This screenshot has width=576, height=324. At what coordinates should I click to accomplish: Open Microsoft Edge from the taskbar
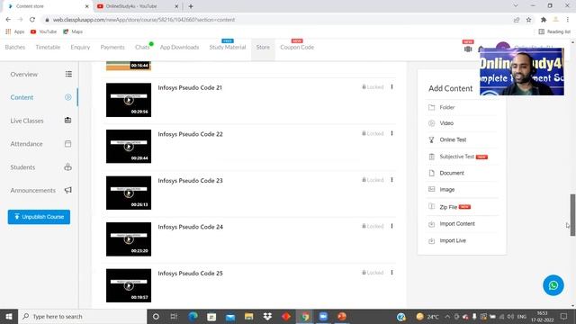tap(193, 317)
